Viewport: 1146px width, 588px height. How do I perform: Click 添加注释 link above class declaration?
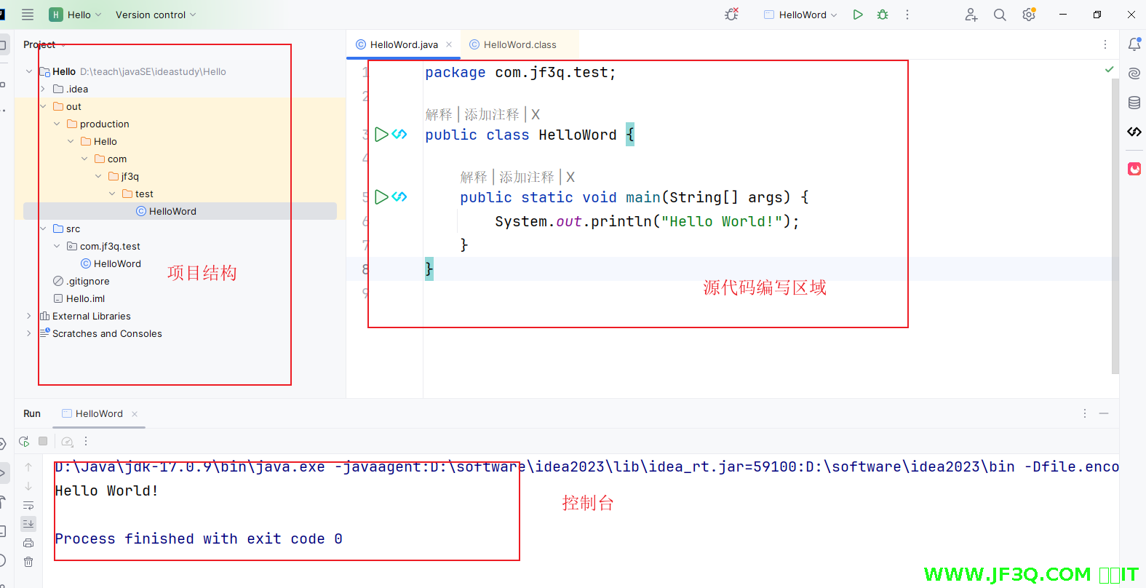[492, 114]
